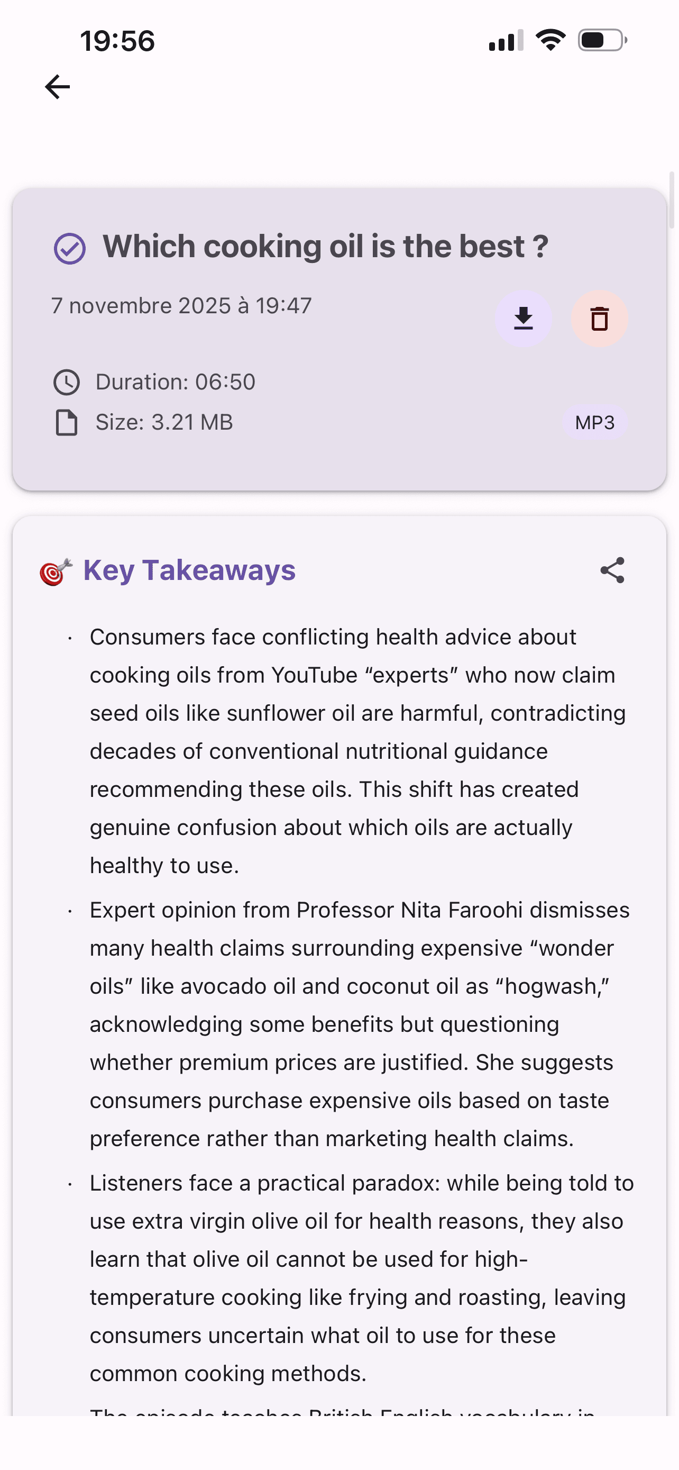
Task: Download the cooking oil MP3 recording
Action: [x=523, y=319]
